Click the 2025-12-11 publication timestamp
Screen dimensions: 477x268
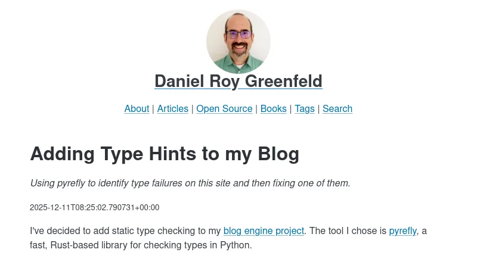pyautogui.click(x=94, y=207)
